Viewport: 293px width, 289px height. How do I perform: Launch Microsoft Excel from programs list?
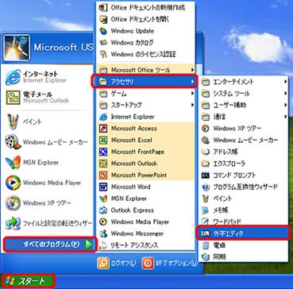tap(146, 140)
